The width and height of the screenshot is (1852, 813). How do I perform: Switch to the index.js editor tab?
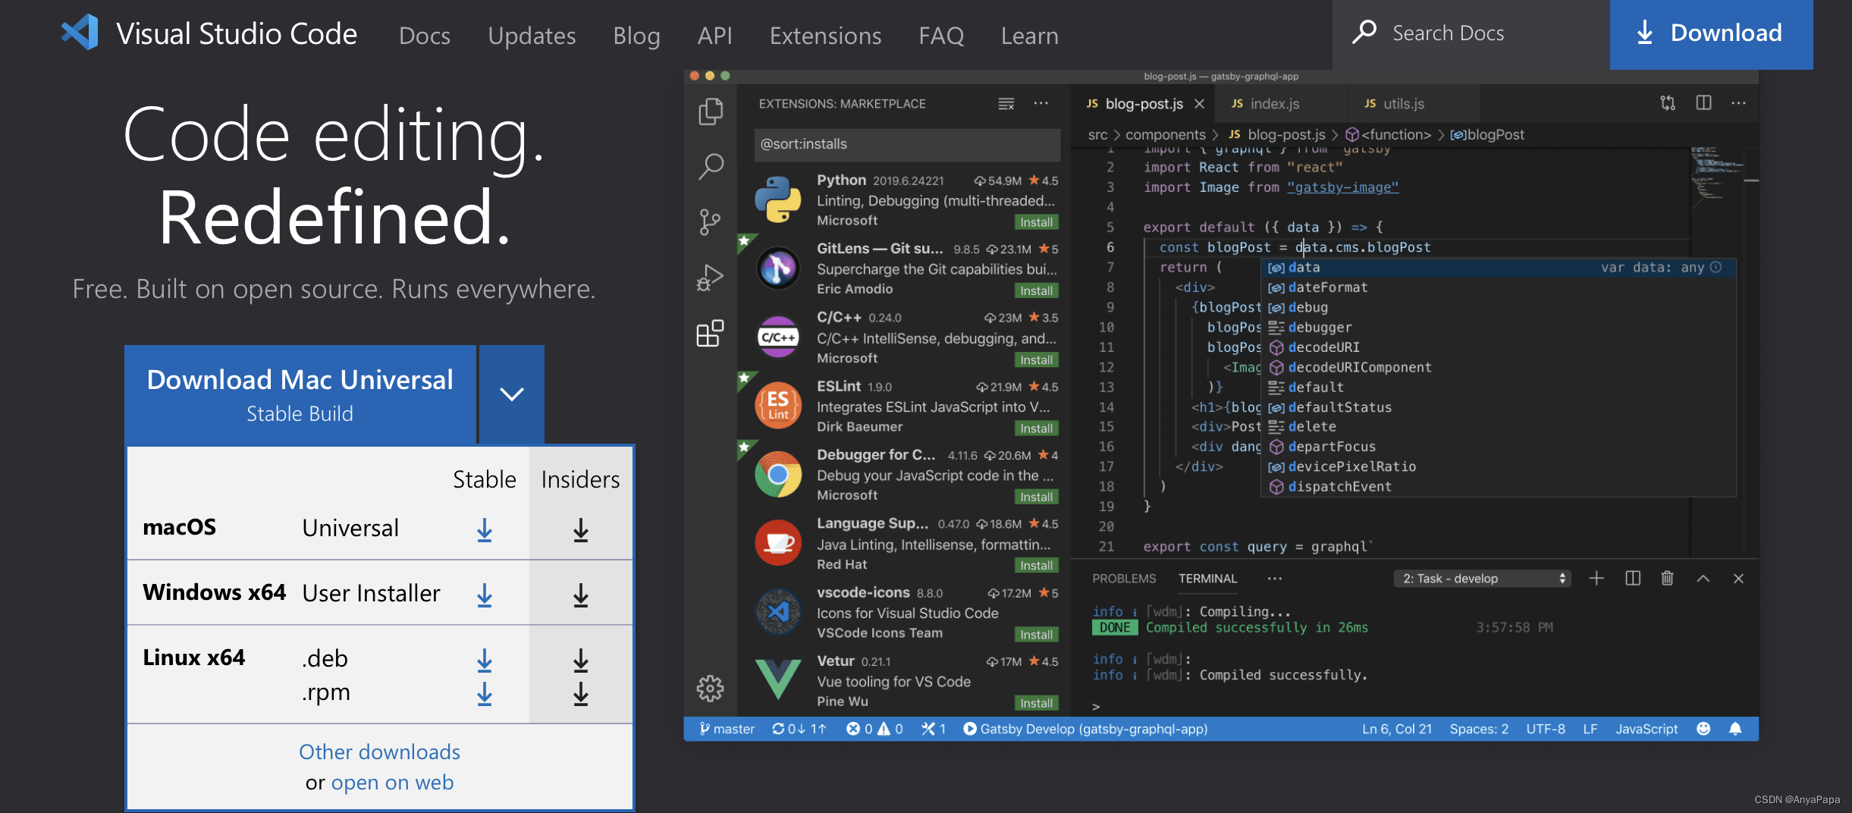[x=1280, y=104]
